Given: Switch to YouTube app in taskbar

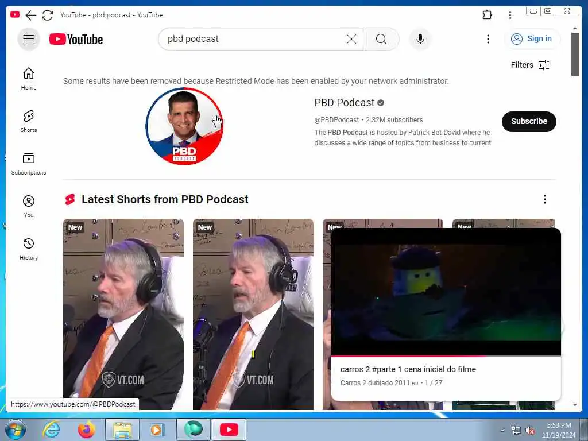Looking at the screenshot, I should point(229,430).
